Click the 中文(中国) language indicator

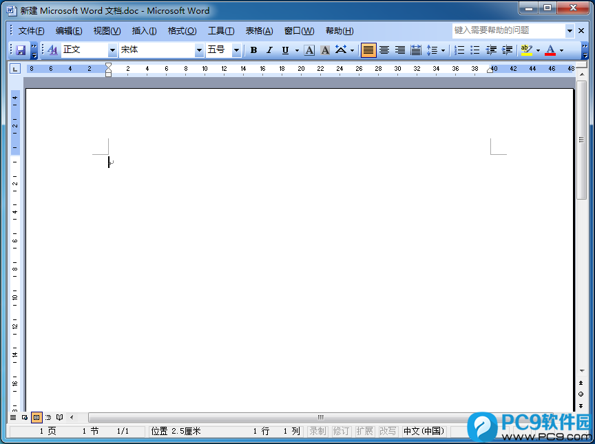424,431
